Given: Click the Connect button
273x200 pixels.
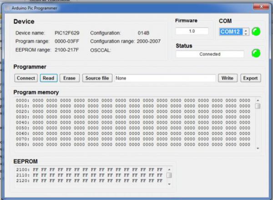Looking at the screenshot, I should (x=26, y=78).
